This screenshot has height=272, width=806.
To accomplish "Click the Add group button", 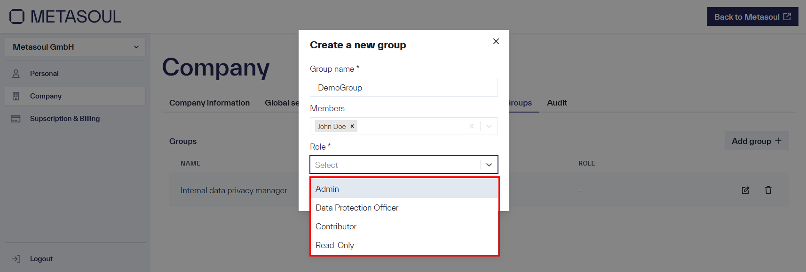I will (x=757, y=141).
